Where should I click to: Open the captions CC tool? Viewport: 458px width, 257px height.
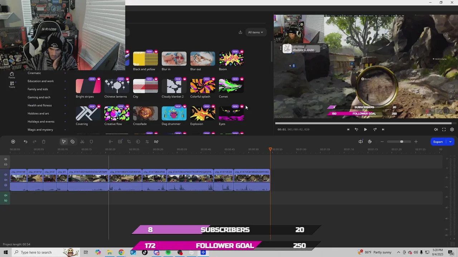[120, 142]
